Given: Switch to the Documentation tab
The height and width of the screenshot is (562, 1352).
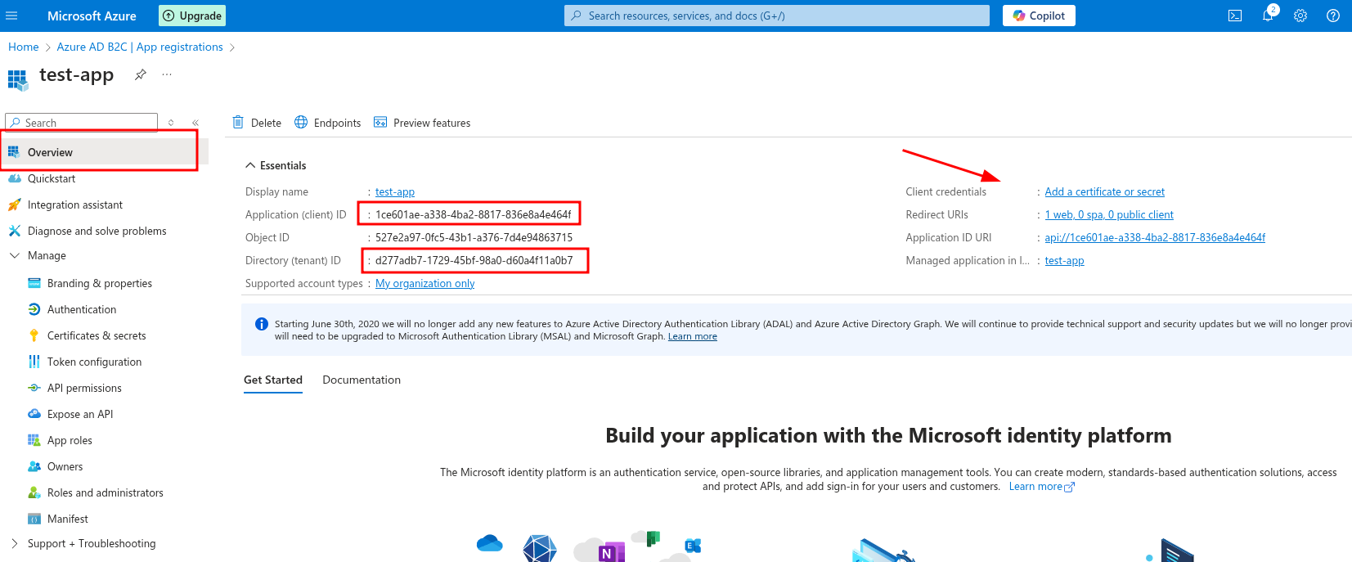Looking at the screenshot, I should click(362, 380).
